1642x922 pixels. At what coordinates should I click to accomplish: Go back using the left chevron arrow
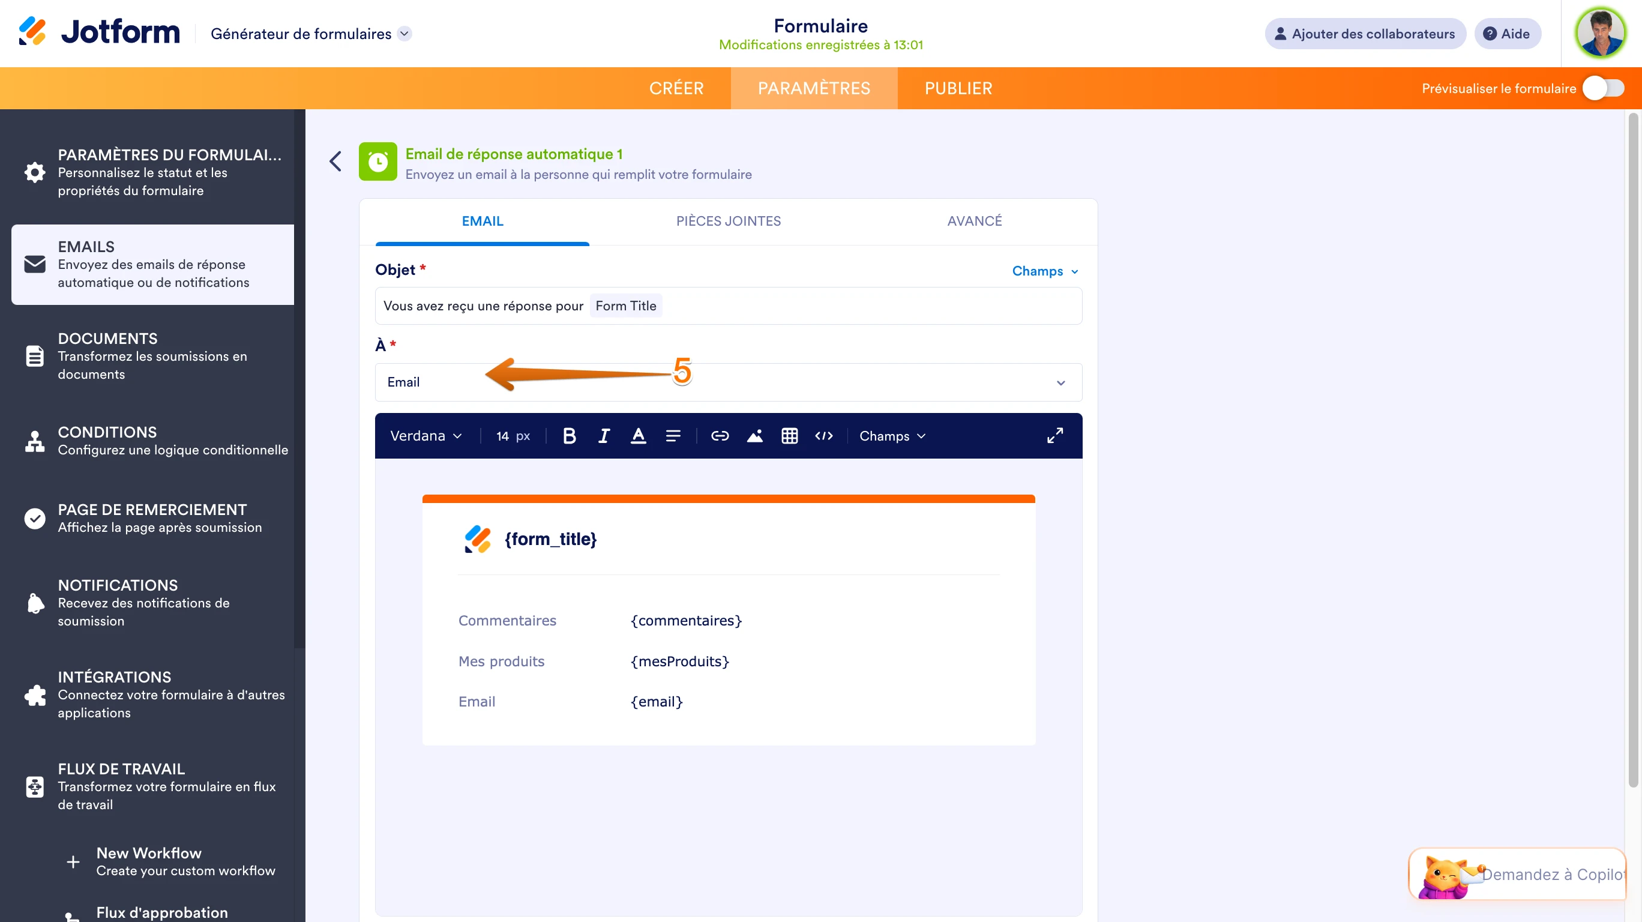tap(336, 161)
